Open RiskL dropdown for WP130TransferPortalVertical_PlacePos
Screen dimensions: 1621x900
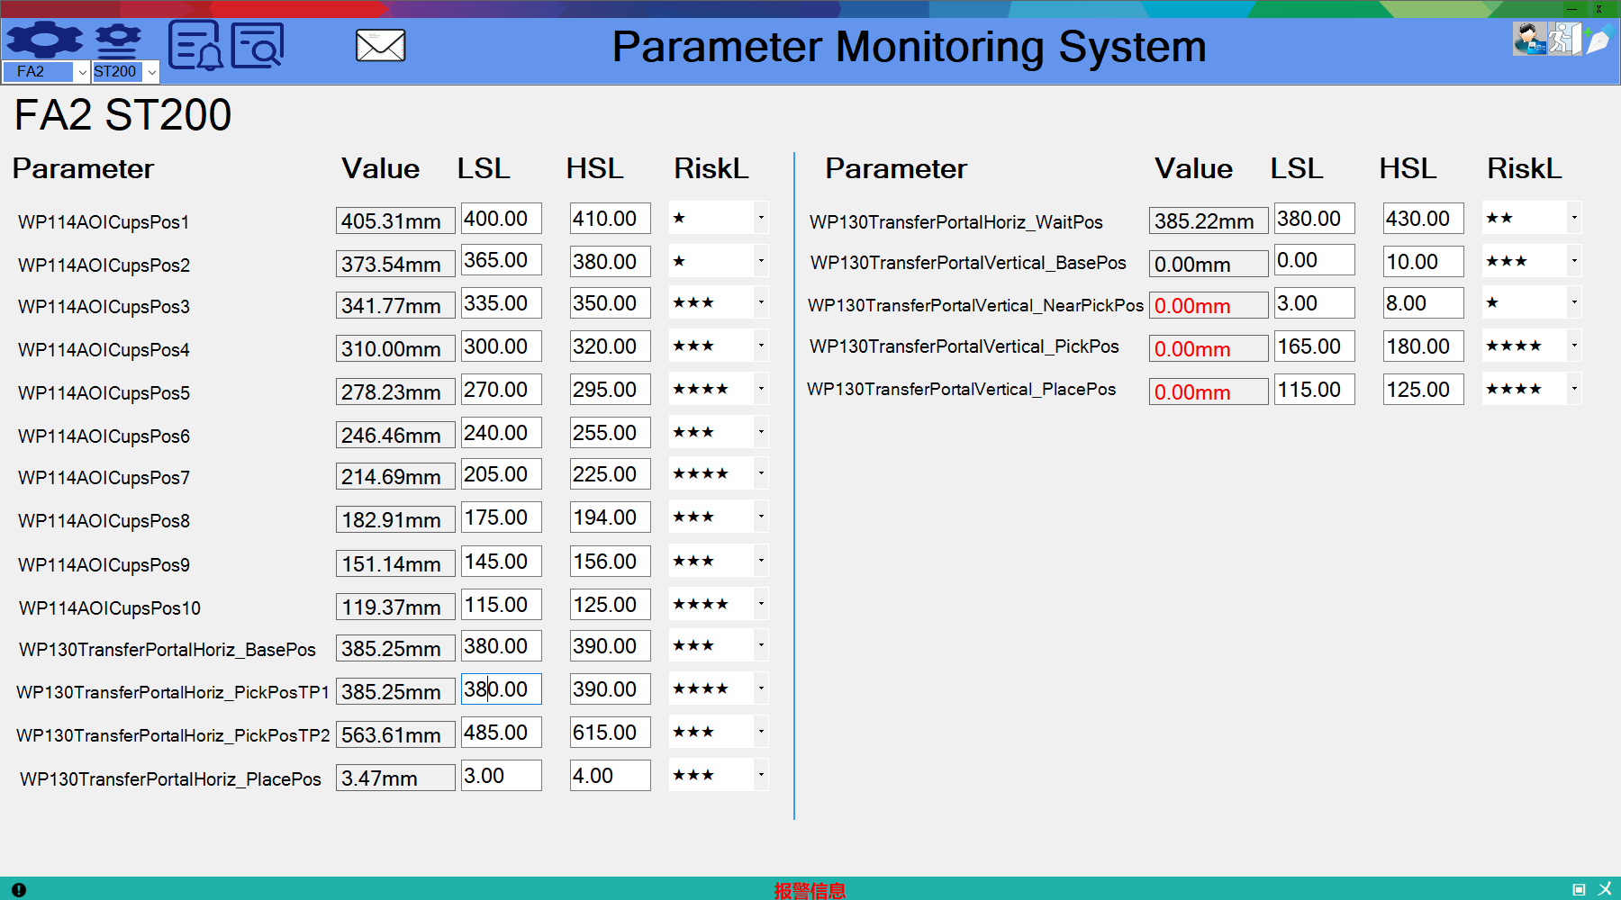pos(1574,389)
